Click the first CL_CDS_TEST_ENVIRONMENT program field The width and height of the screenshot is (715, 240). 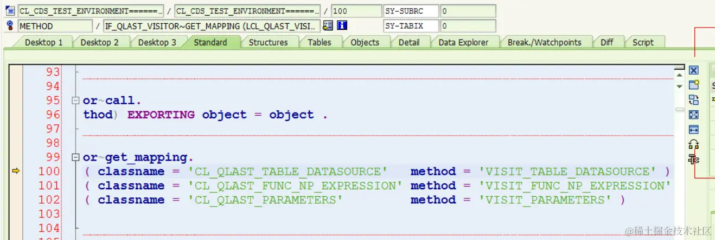91,11
